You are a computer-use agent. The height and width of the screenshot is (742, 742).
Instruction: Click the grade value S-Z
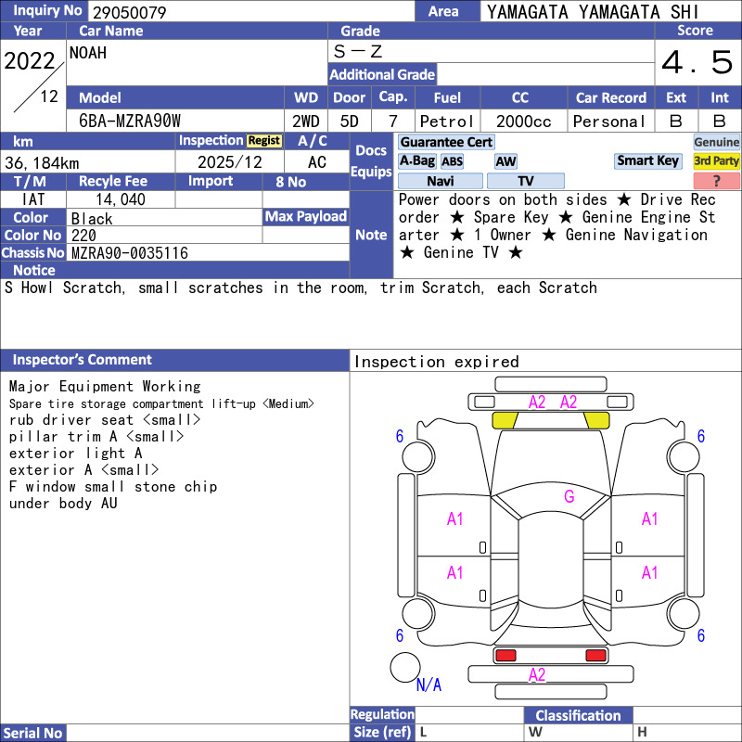pos(358,51)
